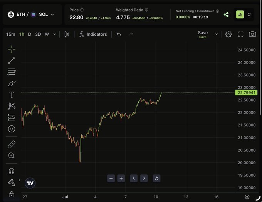Viewport: 262px width, 202px height.
Task: Switch to the W timeframe
Action: point(47,34)
